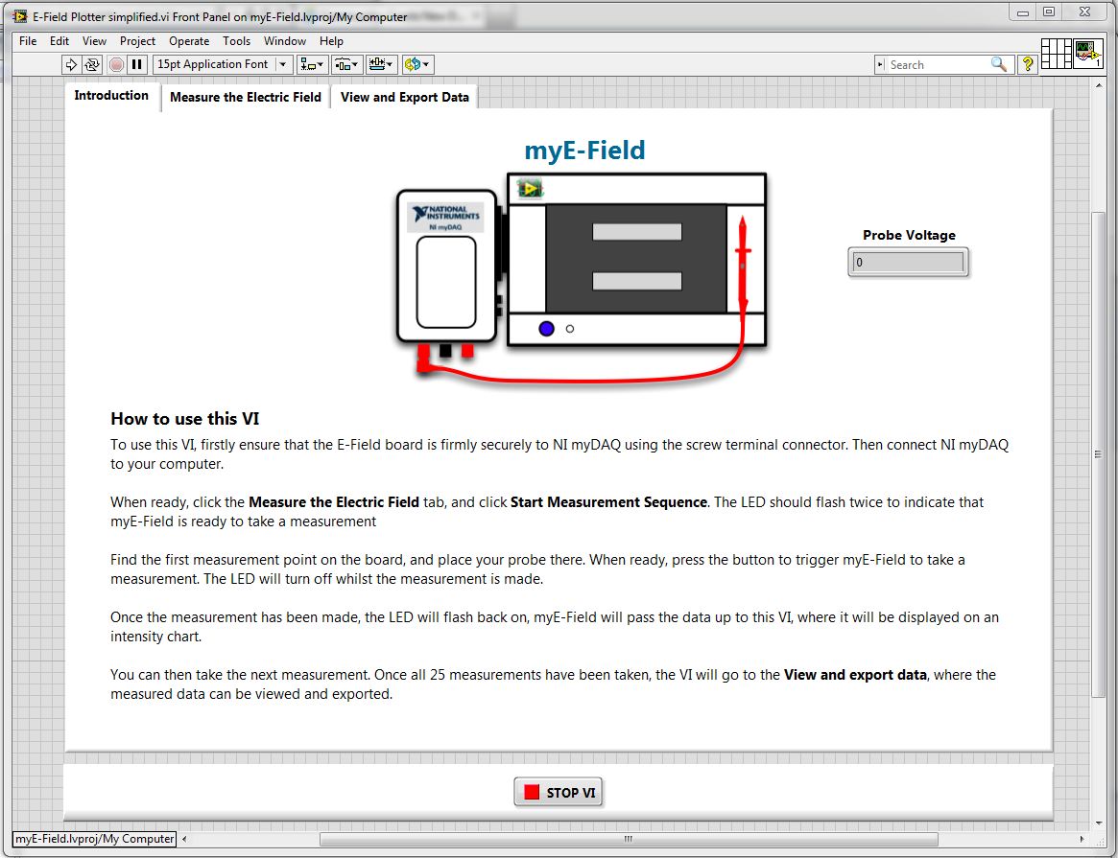Click the Run Continuously button
Image resolution: width=1118 pixels, height=858 pixels.
pyautogui.click(x=92, y=65)
